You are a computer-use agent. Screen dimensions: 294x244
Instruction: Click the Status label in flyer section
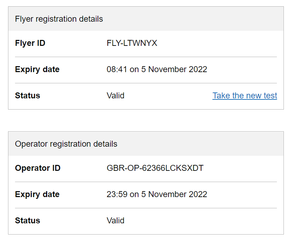[27, 96]
